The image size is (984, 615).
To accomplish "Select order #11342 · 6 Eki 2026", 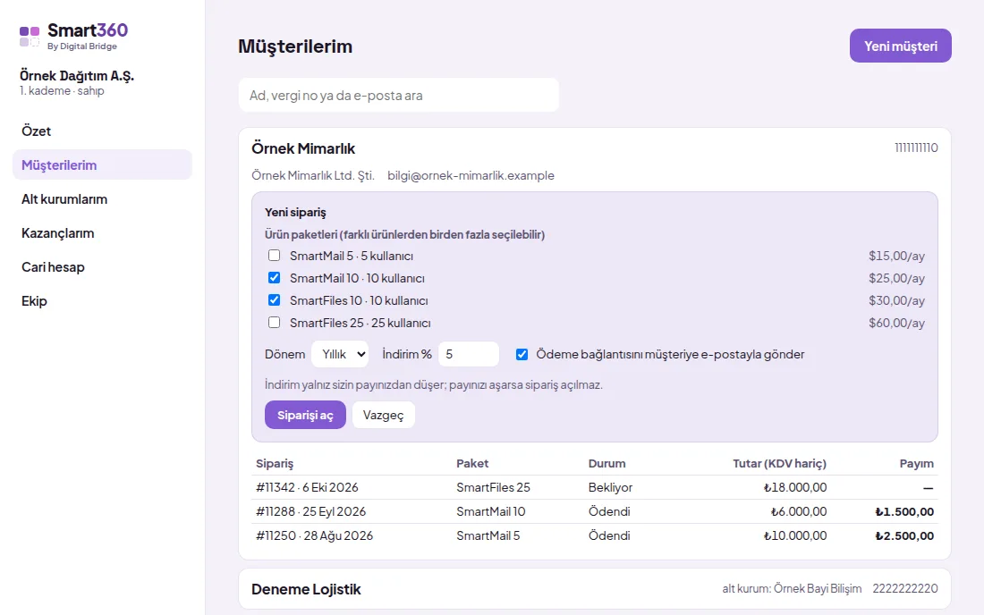I will pos(307,487).
